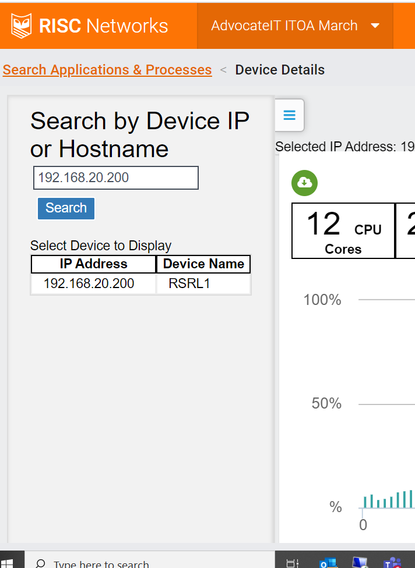This screenshot has width=415, height=568.
Task: Click the Selected IP Address label
Action: tap(345, 147)
